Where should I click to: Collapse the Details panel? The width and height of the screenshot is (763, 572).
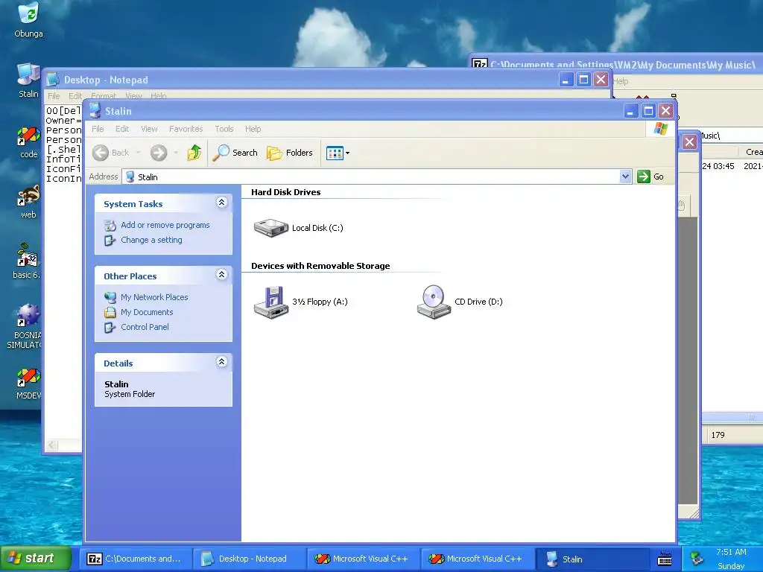(x=222, y=362)
